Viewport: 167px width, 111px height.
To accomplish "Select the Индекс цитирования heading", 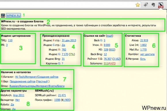I will [16, 36].
